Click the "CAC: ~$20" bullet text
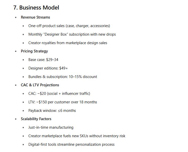The image size is (188, 152). tap(59, 94)
